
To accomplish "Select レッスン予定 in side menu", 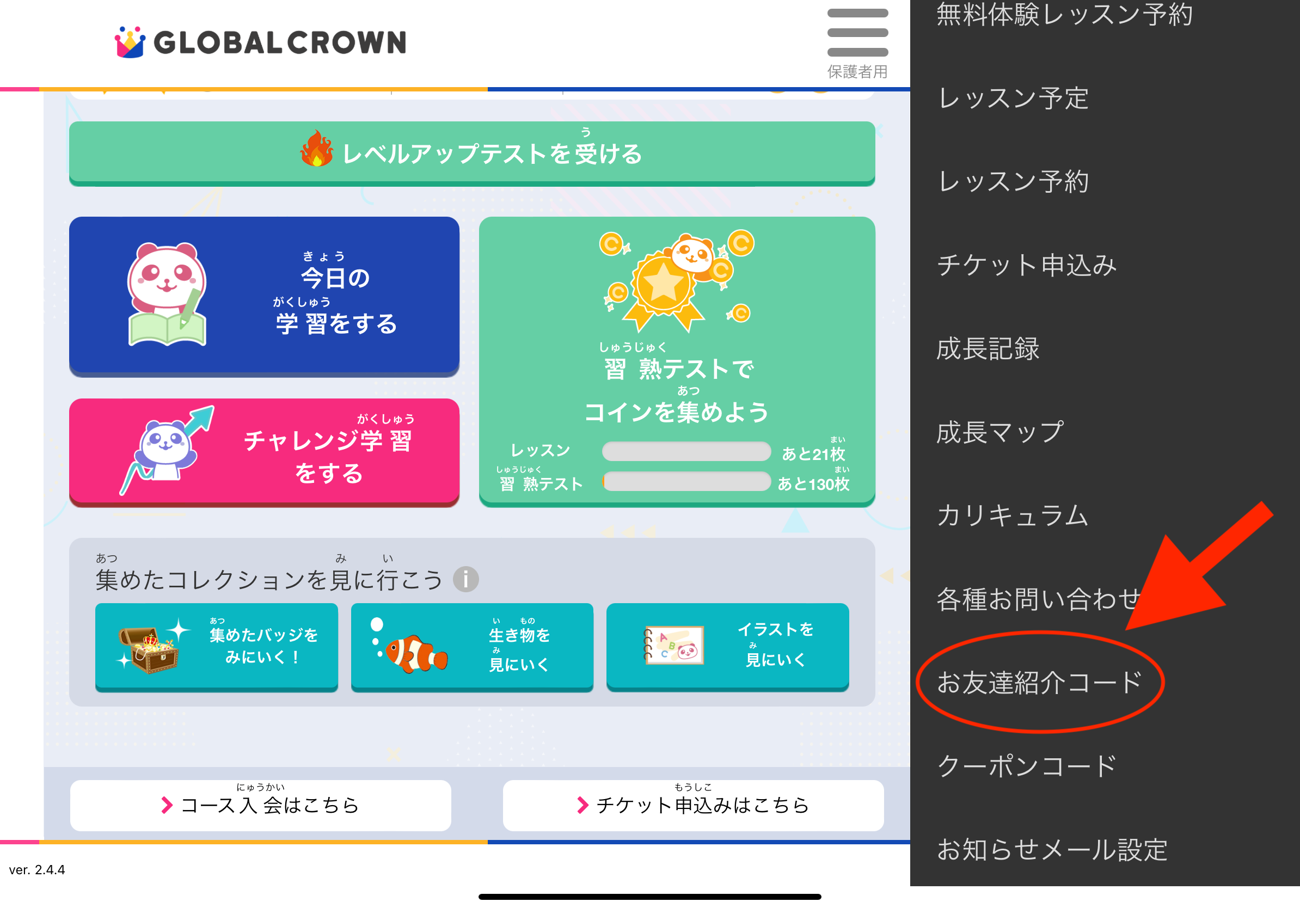I will (1013, 98).
